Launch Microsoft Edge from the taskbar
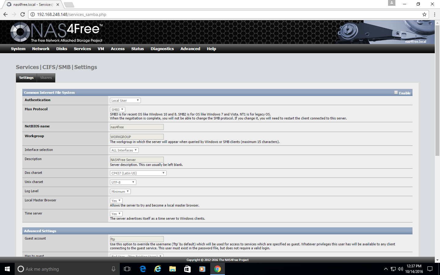The width and height of the screenshot is (440, 275). tap(143, 269)
